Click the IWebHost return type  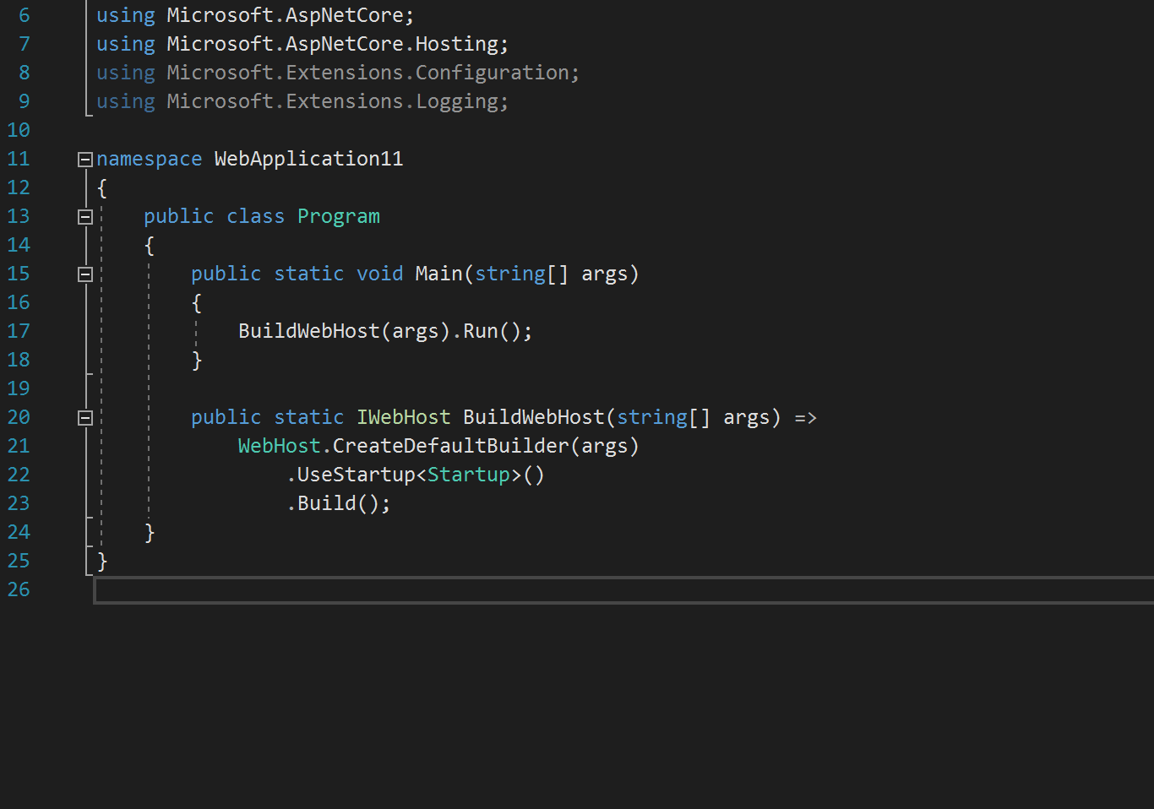click(403, 416)
